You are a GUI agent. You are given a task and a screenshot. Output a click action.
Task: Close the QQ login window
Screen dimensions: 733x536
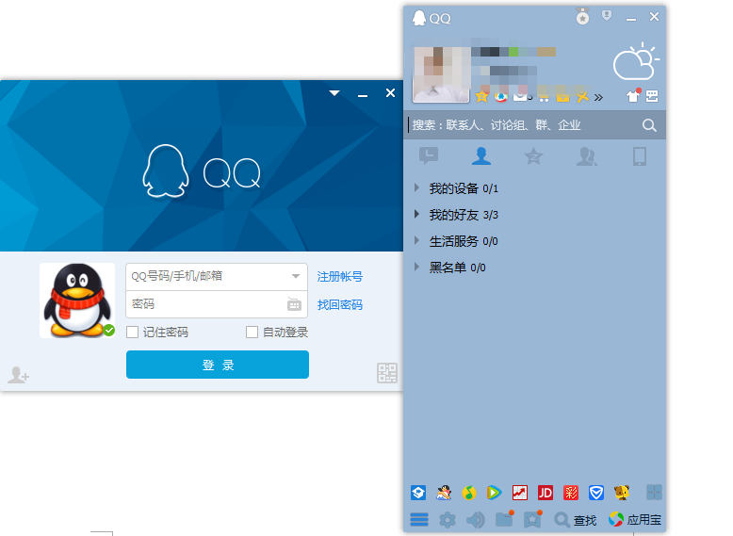(x=390, y=93)
